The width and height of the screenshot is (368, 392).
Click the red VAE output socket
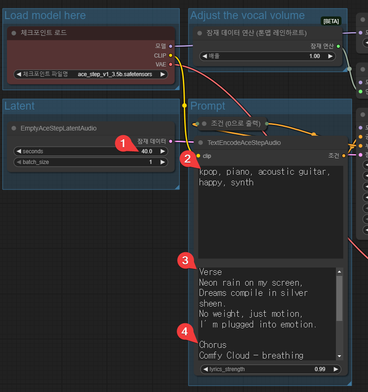coord(171,64)
